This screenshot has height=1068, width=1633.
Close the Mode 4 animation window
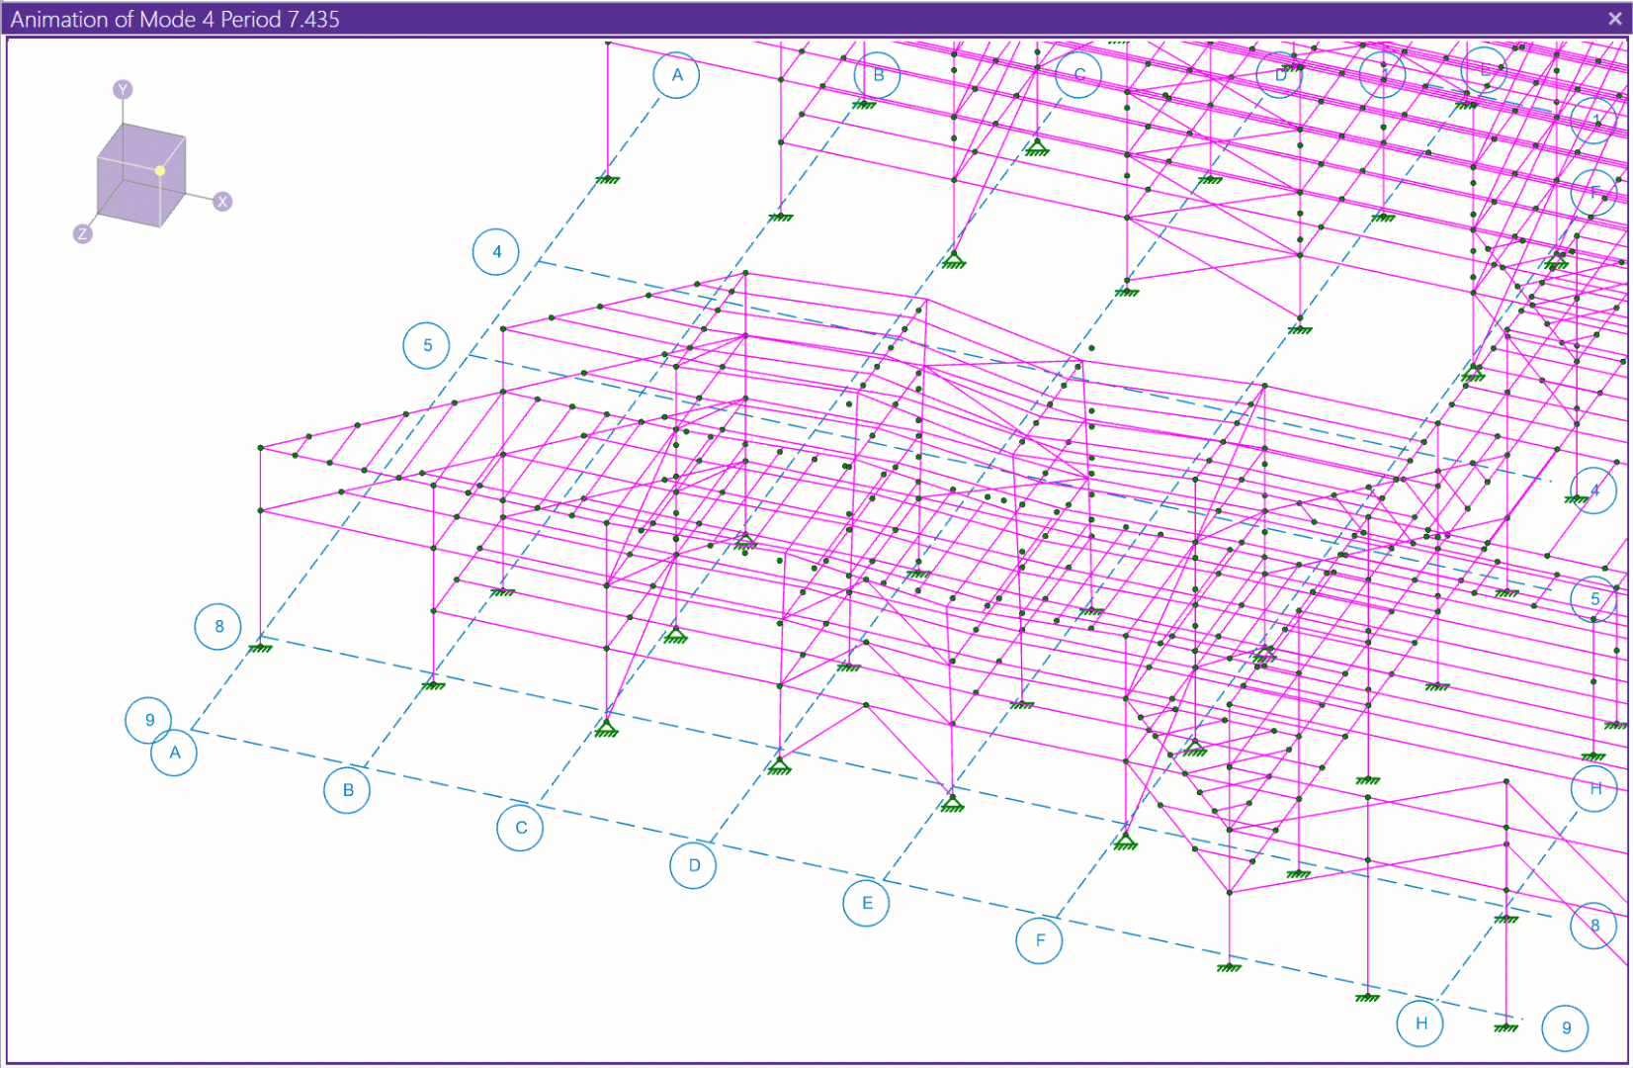pos(1614,19)
